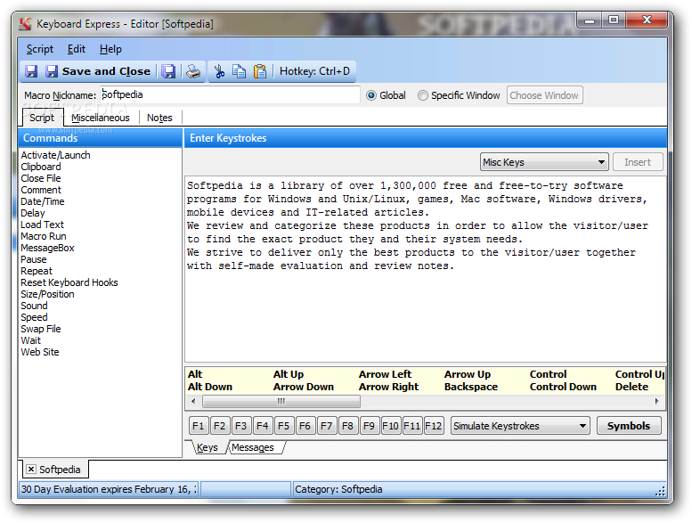Screen dimensions: 692x523
Task: Switch to the Notes tab
Action: click(159, 118)
